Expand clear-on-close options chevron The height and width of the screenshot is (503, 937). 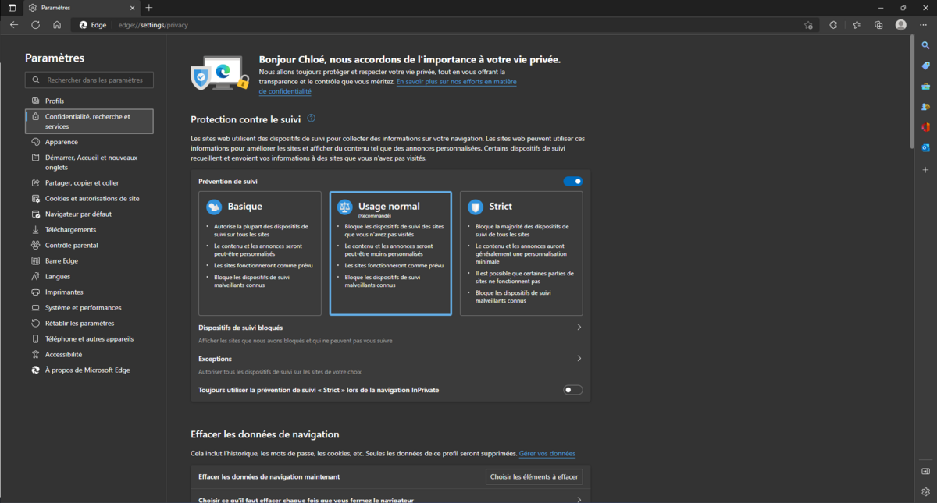579,499
